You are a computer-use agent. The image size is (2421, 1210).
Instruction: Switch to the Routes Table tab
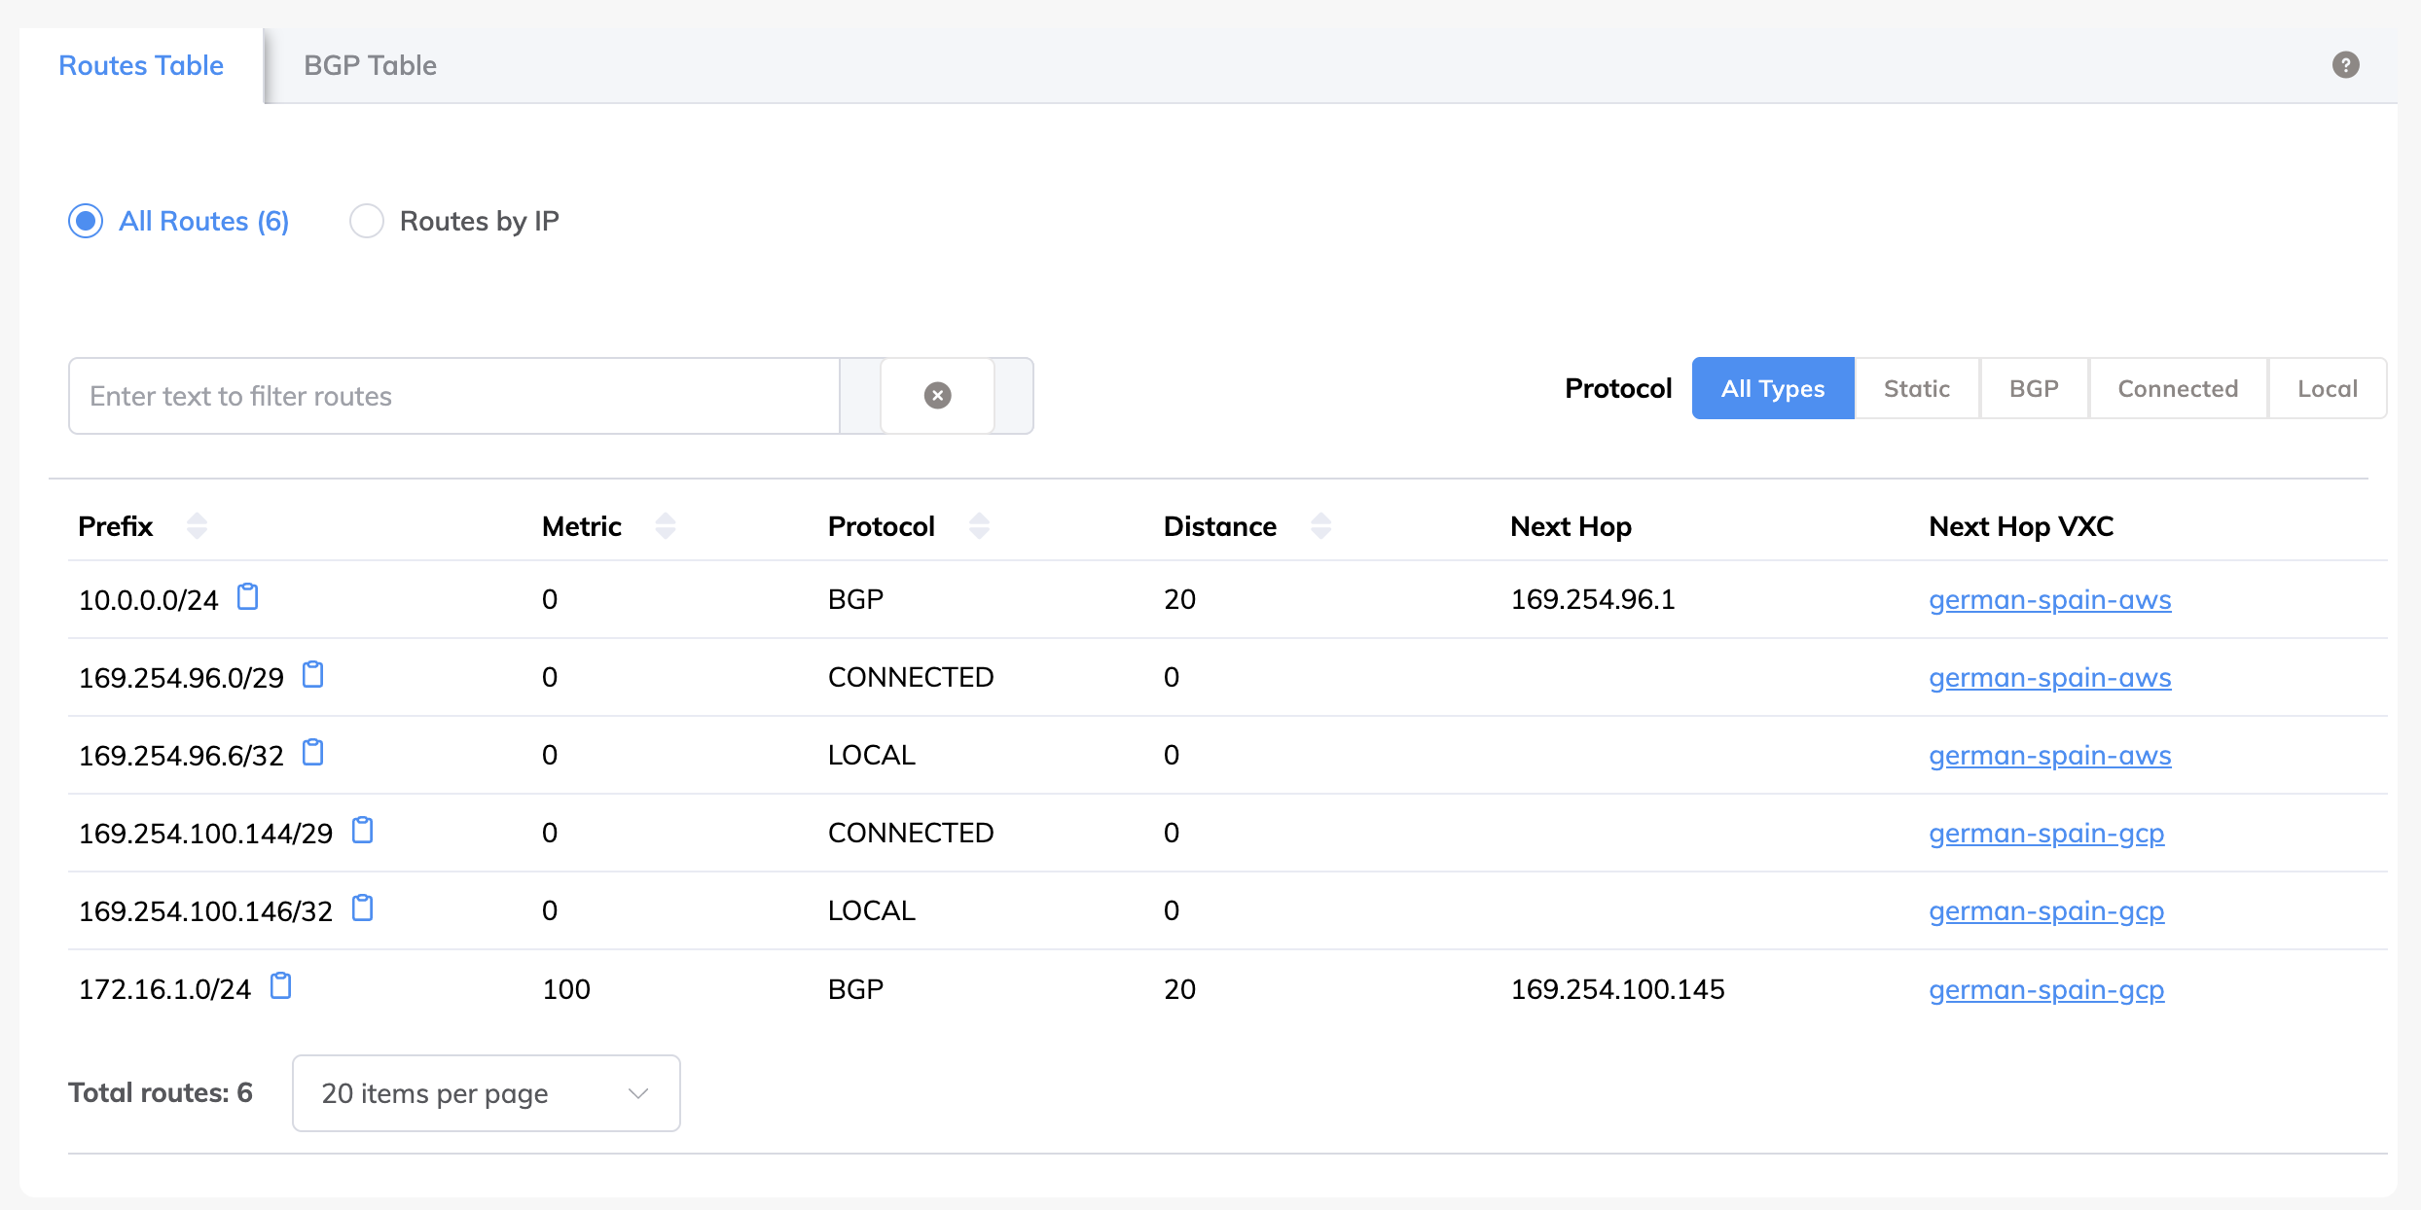[x=140, y=64]
